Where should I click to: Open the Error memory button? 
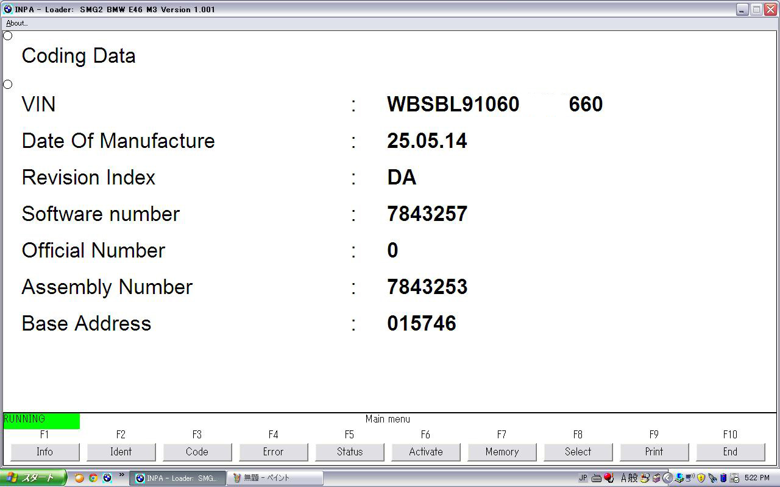pos(273,452)
